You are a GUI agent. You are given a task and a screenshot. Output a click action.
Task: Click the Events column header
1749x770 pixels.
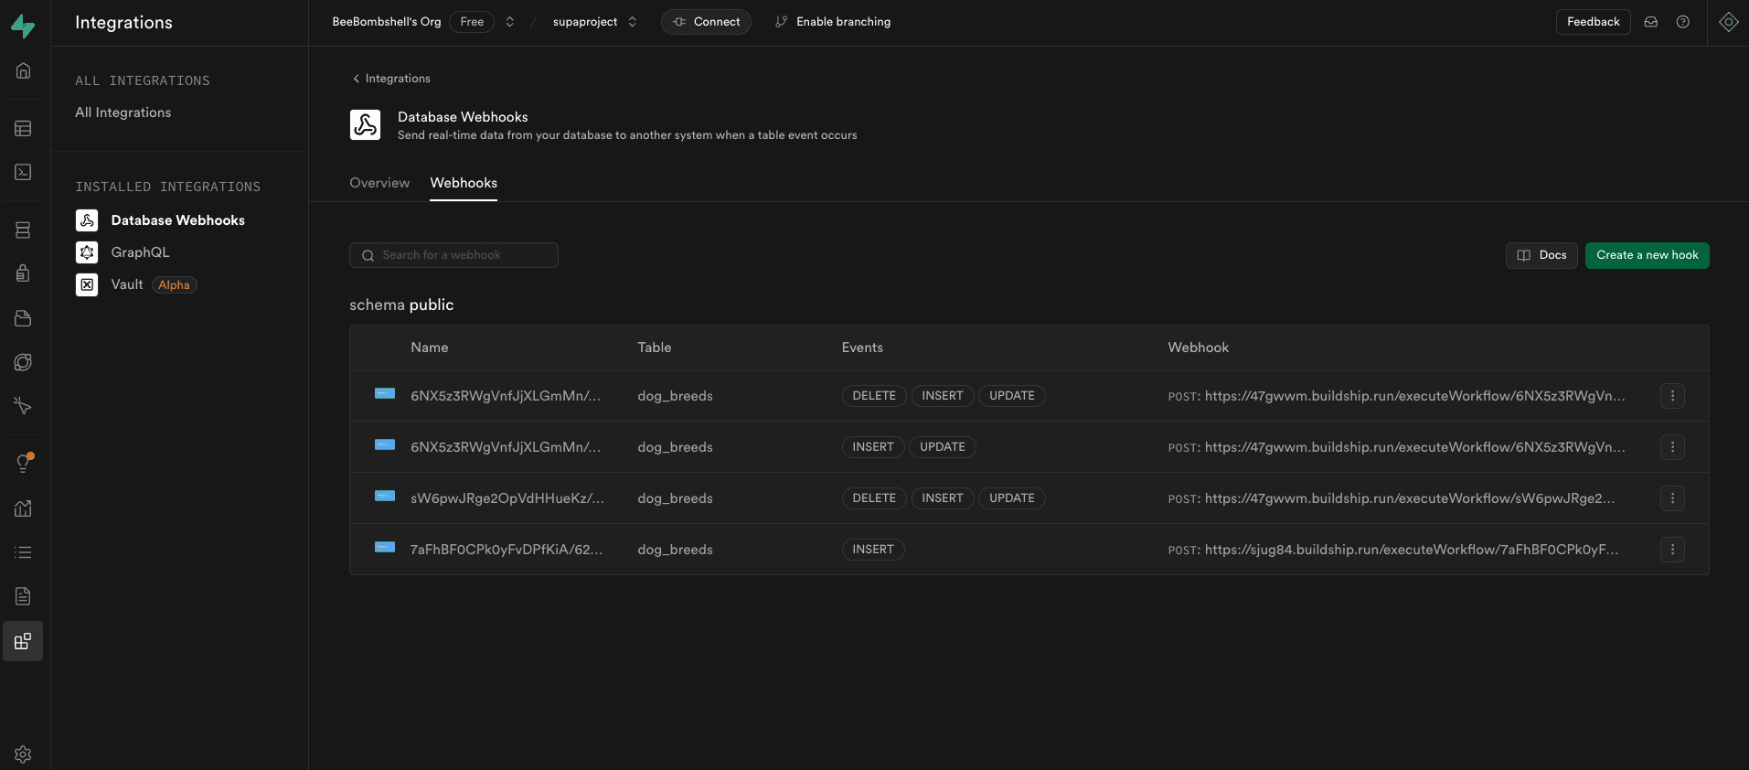(862, 348)
